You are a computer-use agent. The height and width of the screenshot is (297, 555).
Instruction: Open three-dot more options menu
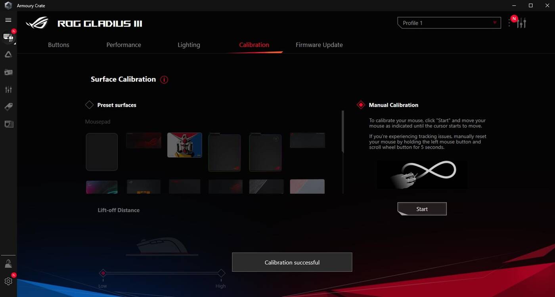point(509,23)
